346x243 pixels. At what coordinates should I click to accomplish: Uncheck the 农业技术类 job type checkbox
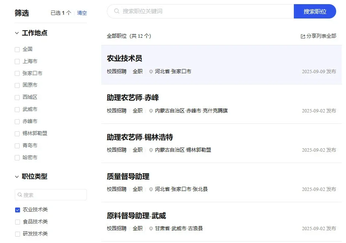coord(17,210)
